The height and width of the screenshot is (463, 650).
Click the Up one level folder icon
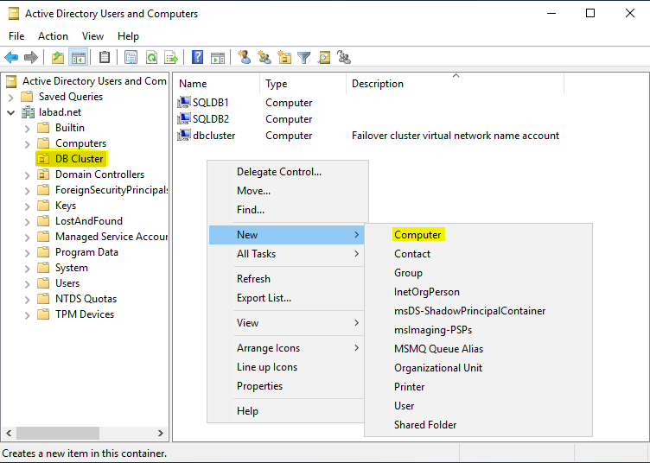58,57
